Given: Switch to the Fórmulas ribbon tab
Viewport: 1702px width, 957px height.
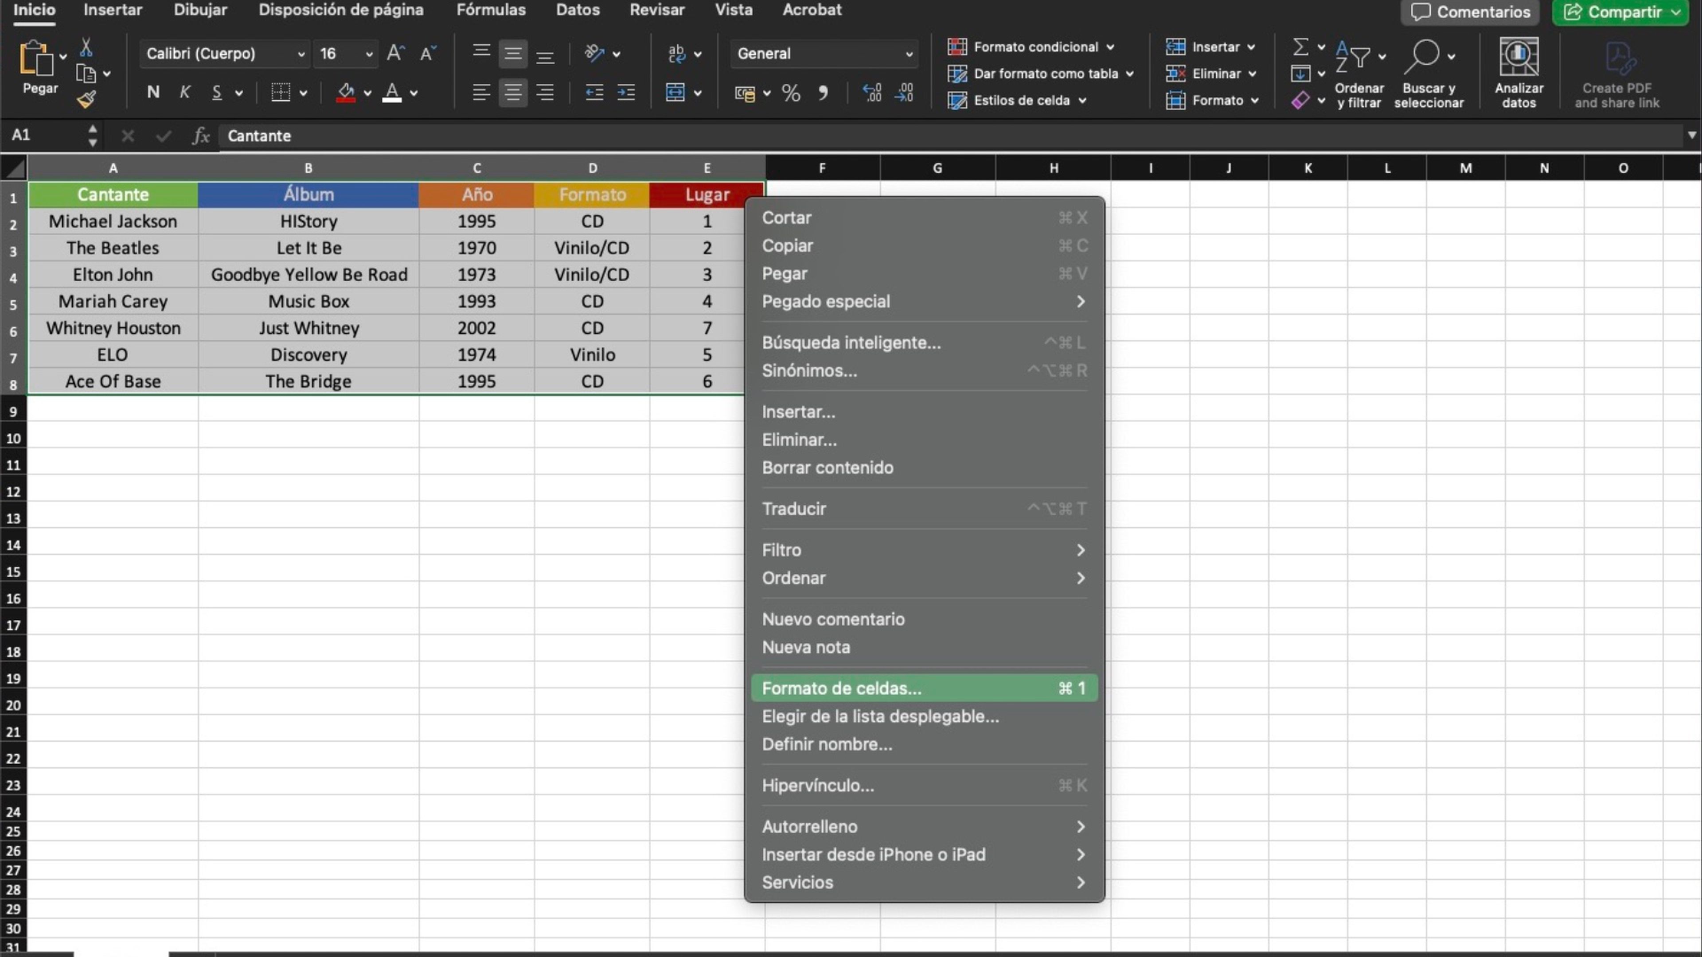Looking at the screenshot, I should [x=491, y=10].
